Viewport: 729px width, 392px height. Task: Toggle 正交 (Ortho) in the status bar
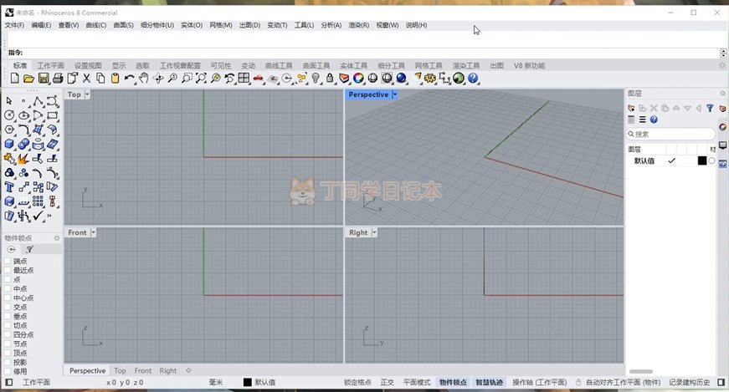[387, 382]
